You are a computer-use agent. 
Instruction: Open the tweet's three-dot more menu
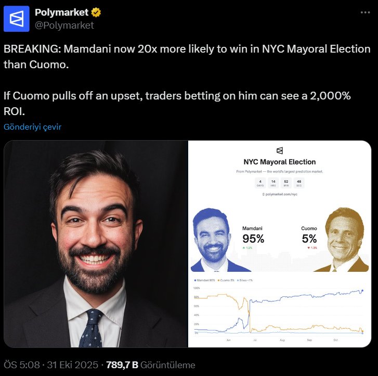pyautogui.click(x=364, y=12)
